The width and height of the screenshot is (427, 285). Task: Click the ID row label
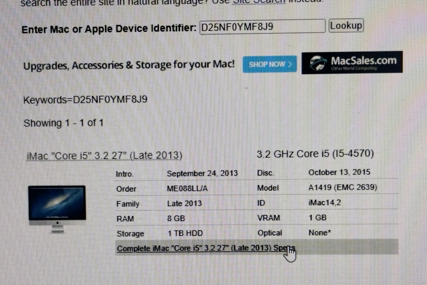pyautogui.click(x=261, y=203)
